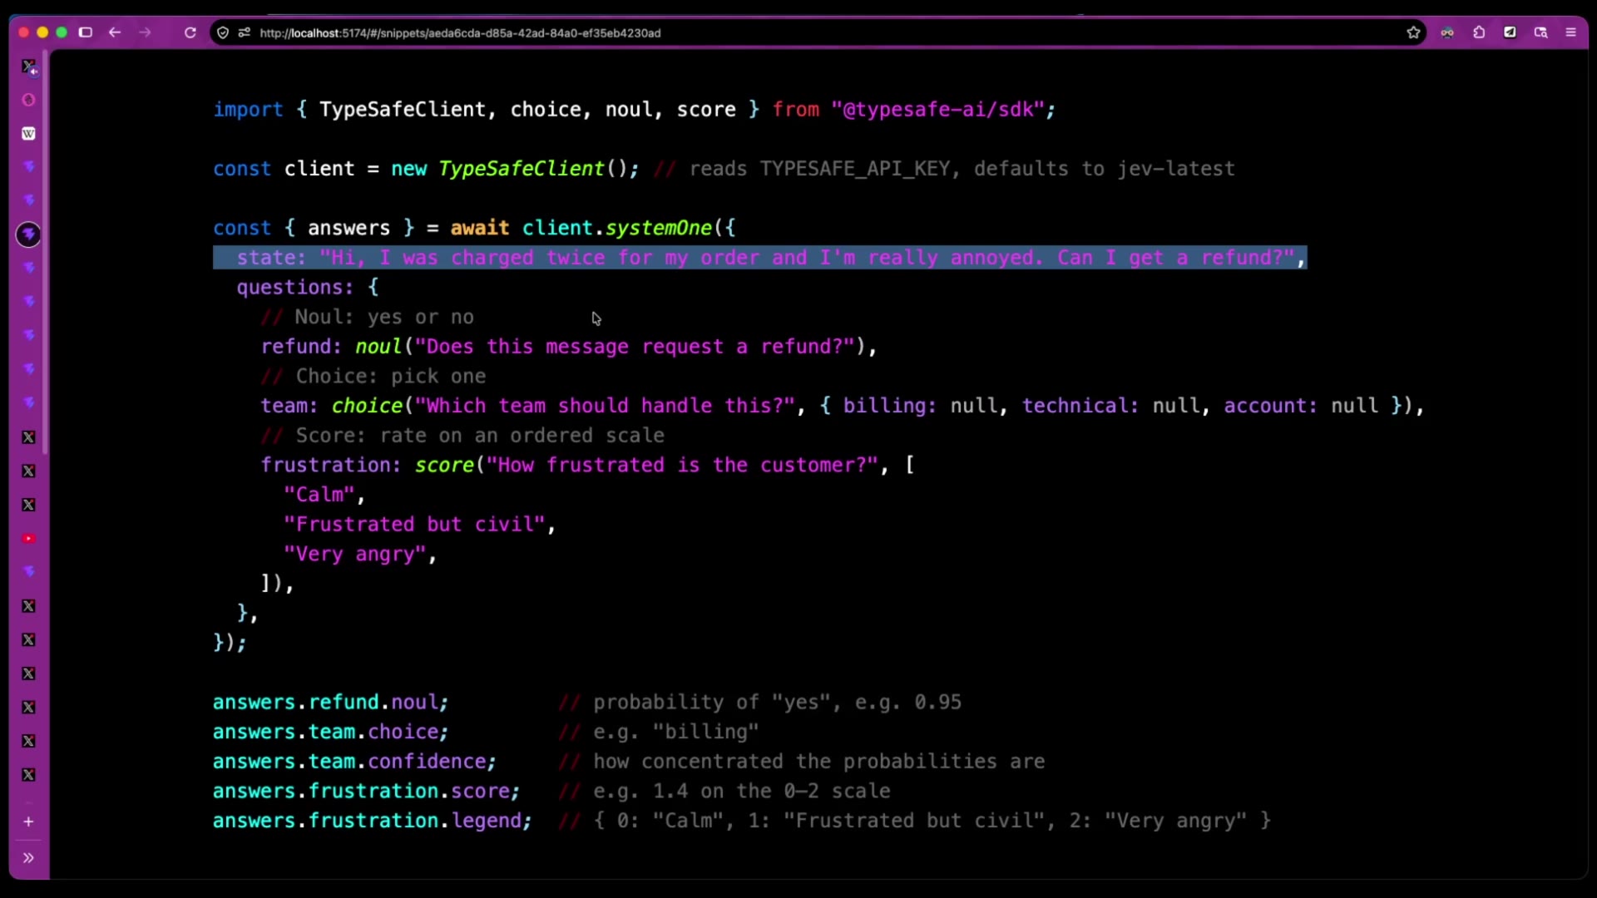This screenshot has height=898, width=1597.
Task: Click the "Choice: pick one" comment
Action: (373, 377)
